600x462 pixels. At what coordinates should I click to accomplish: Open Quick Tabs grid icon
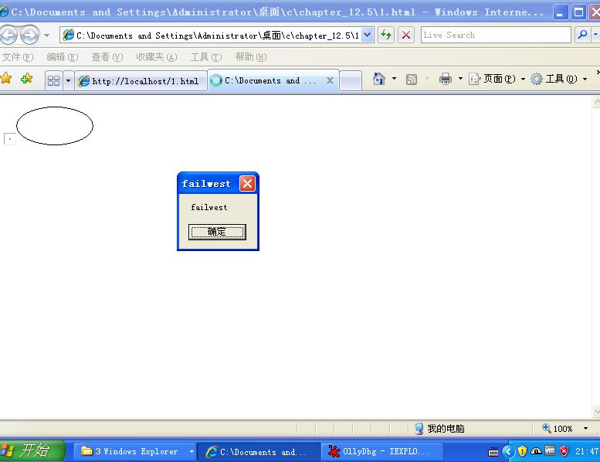coord(53,81)
